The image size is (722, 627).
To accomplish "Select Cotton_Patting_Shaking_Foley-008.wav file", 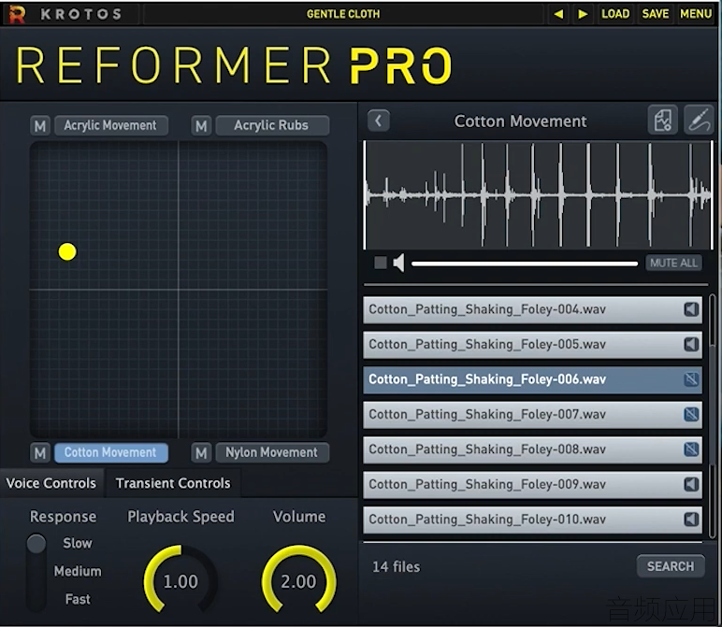I will [532, 449].
